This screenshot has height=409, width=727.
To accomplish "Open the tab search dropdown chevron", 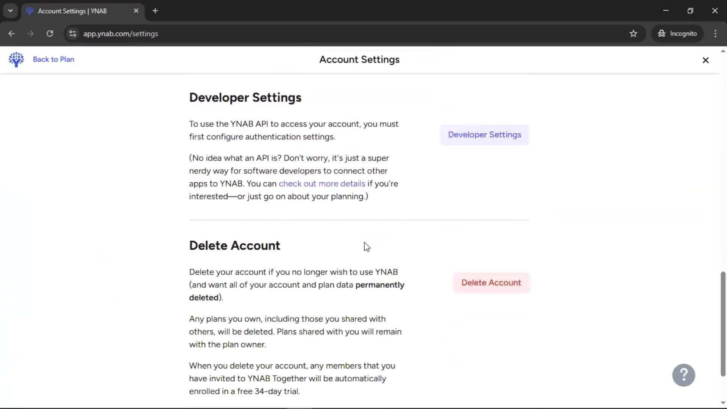I will [11, 11].
